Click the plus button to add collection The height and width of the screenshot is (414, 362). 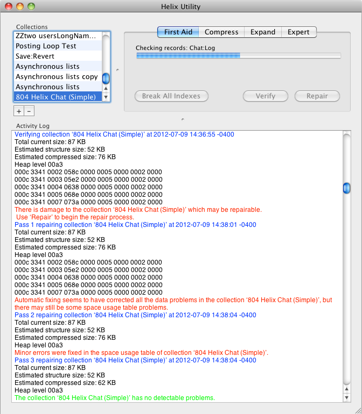[x=19, y=111]
